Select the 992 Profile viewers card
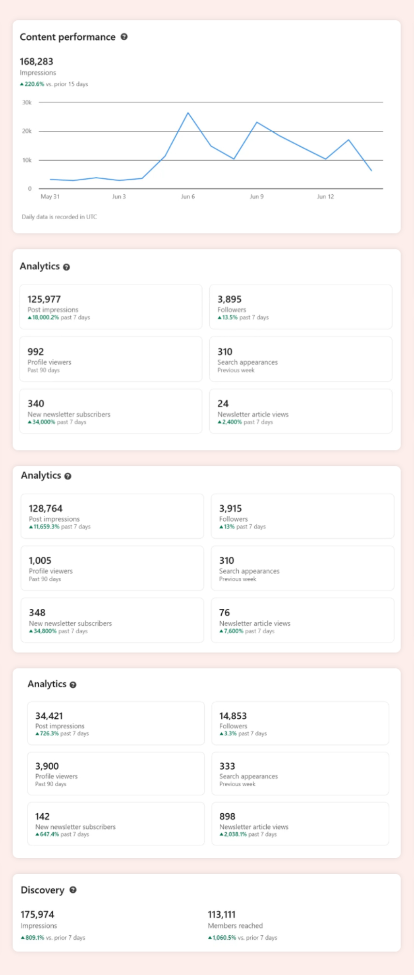This screenshot has width=414, height=975. click(x=111, y=359)
